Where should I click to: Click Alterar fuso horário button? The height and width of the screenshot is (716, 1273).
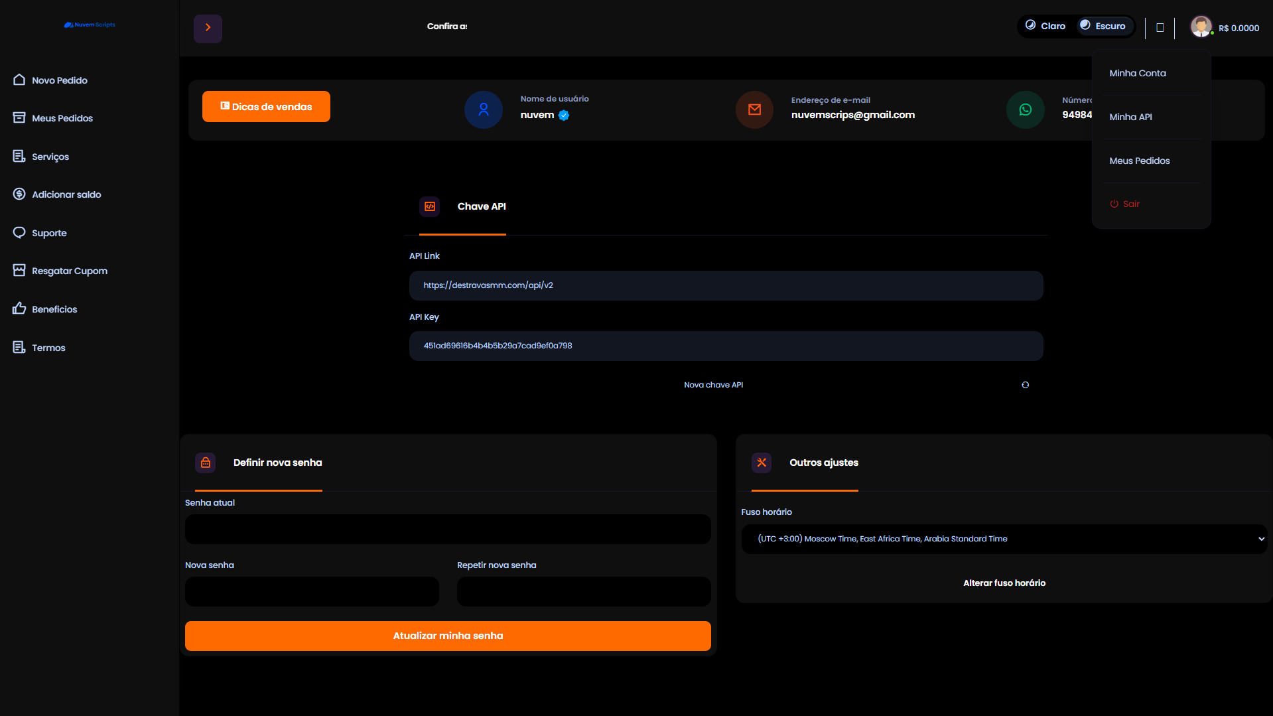pyautogui.click(x=1004, y=583)
